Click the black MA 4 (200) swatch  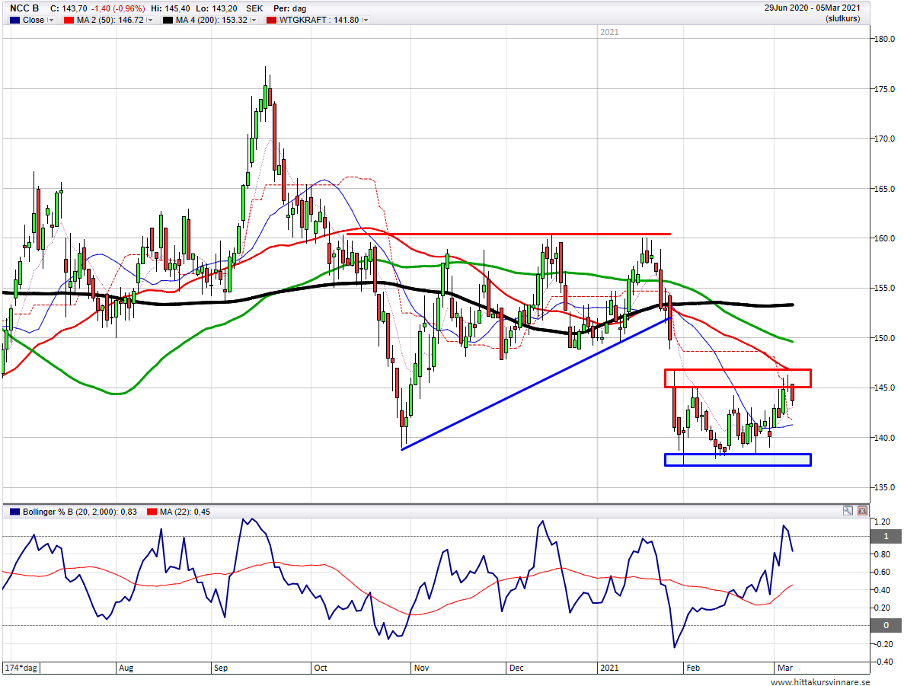168,20
